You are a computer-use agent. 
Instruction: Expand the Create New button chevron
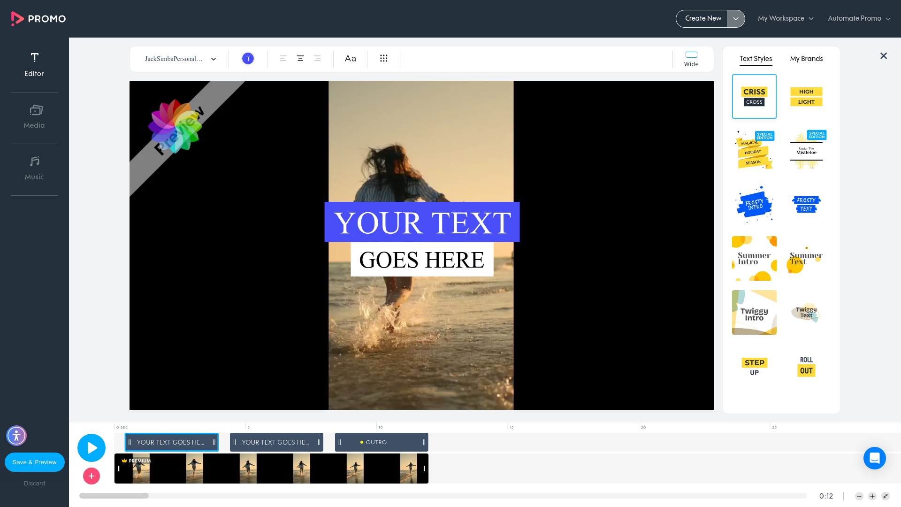pos(736,18)
